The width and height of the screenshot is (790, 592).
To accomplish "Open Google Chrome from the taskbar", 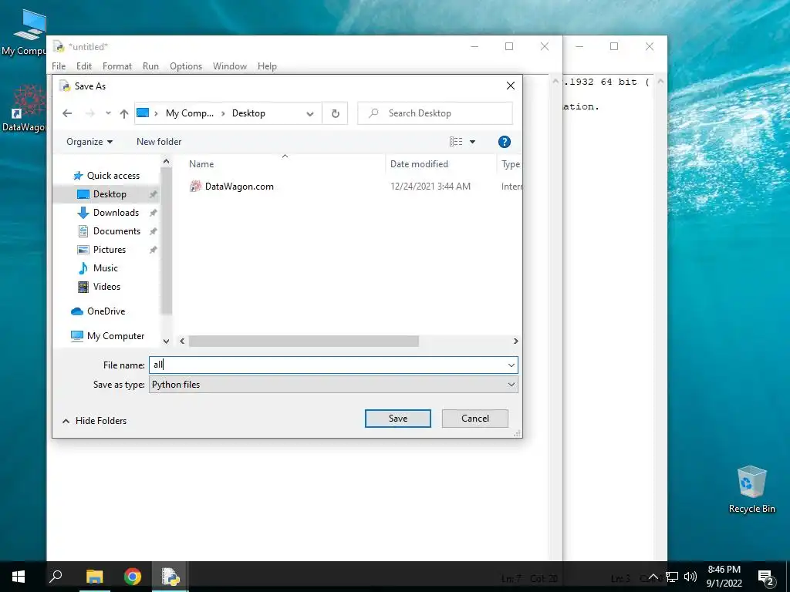I will pos(133,577).
